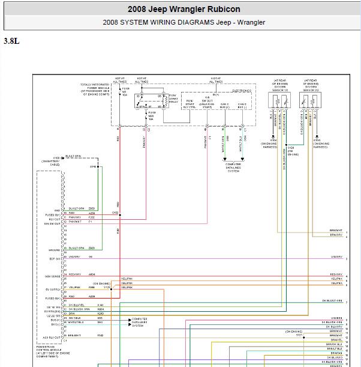The image size is (361, 367).
Task: Click the right CAN bus arrowhead
Action: (x=242, y=159)
